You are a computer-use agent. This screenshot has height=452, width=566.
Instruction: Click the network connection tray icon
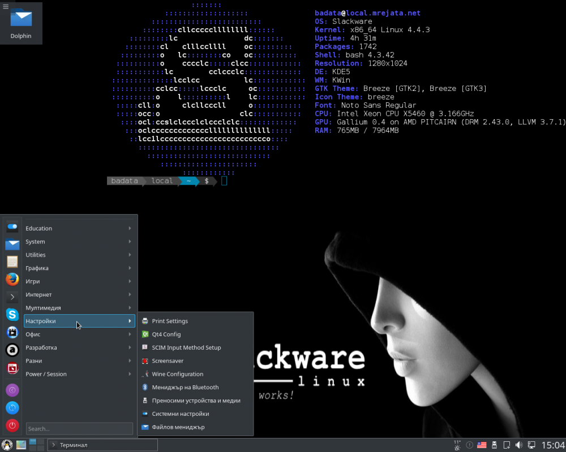[531, 445]
